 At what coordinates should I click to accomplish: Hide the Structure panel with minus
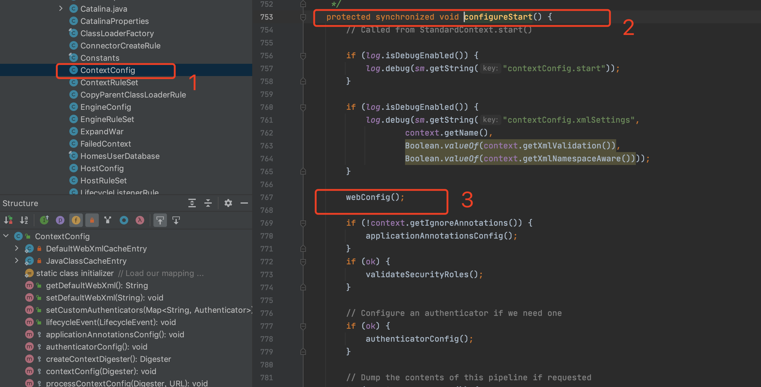pyautogui.click(x=244, y=203)
